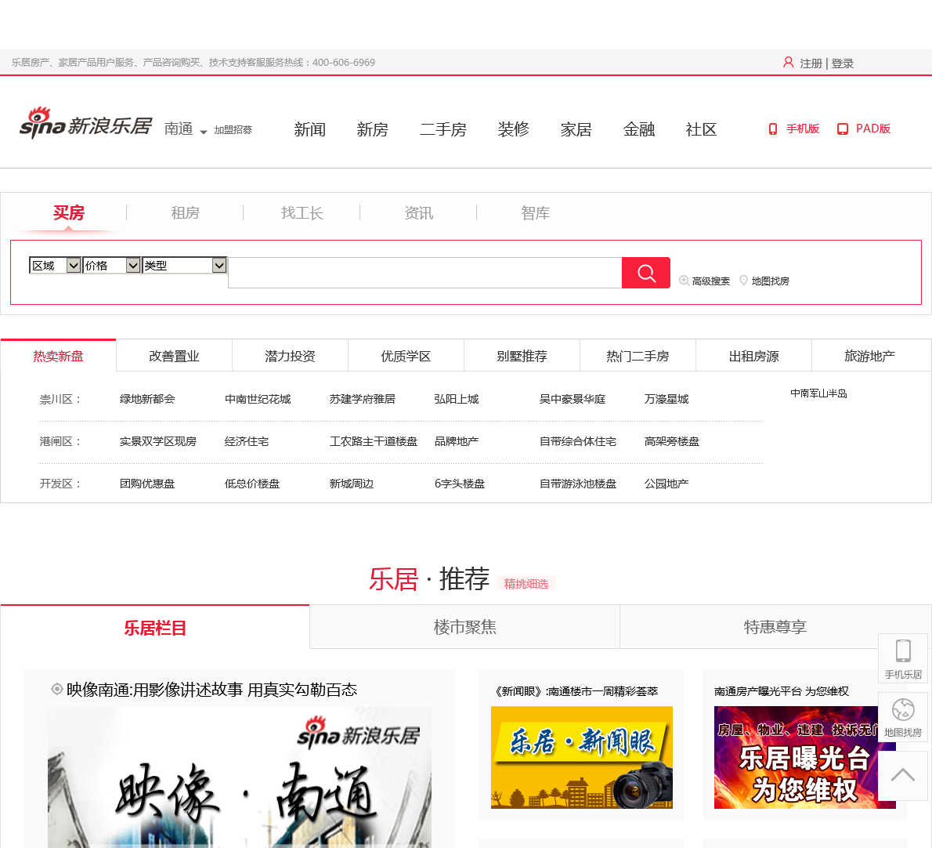
Task: Expand the 南通 city selector arrow
Action: tap(204, 132)
